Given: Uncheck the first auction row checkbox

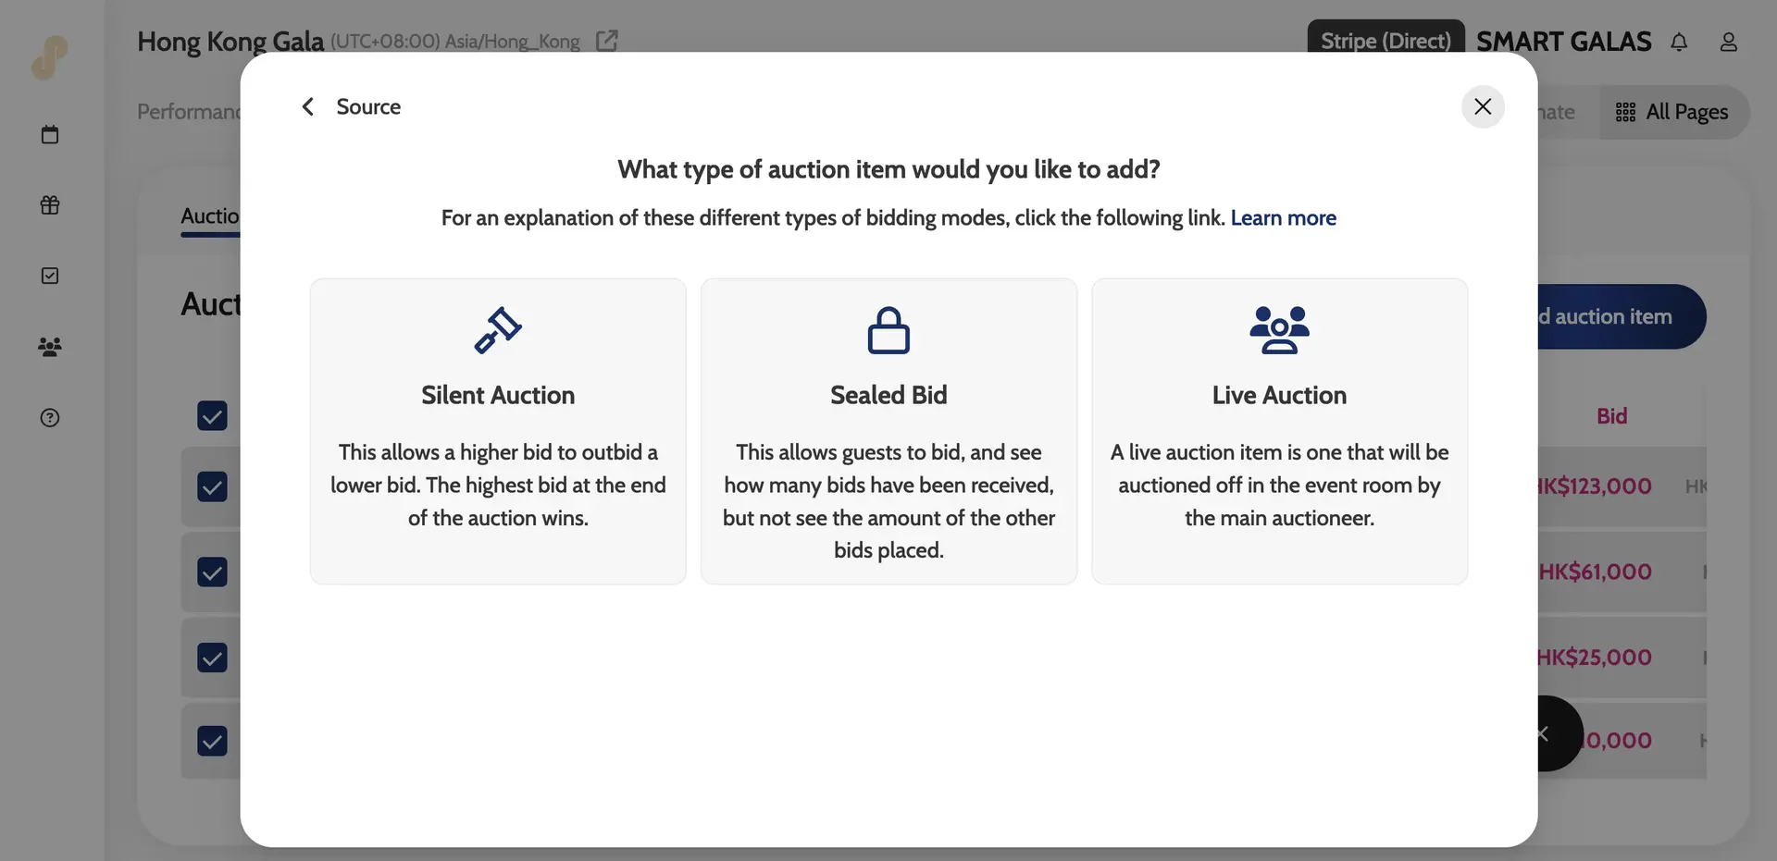Looking at the screenshot, I should 212,486.
